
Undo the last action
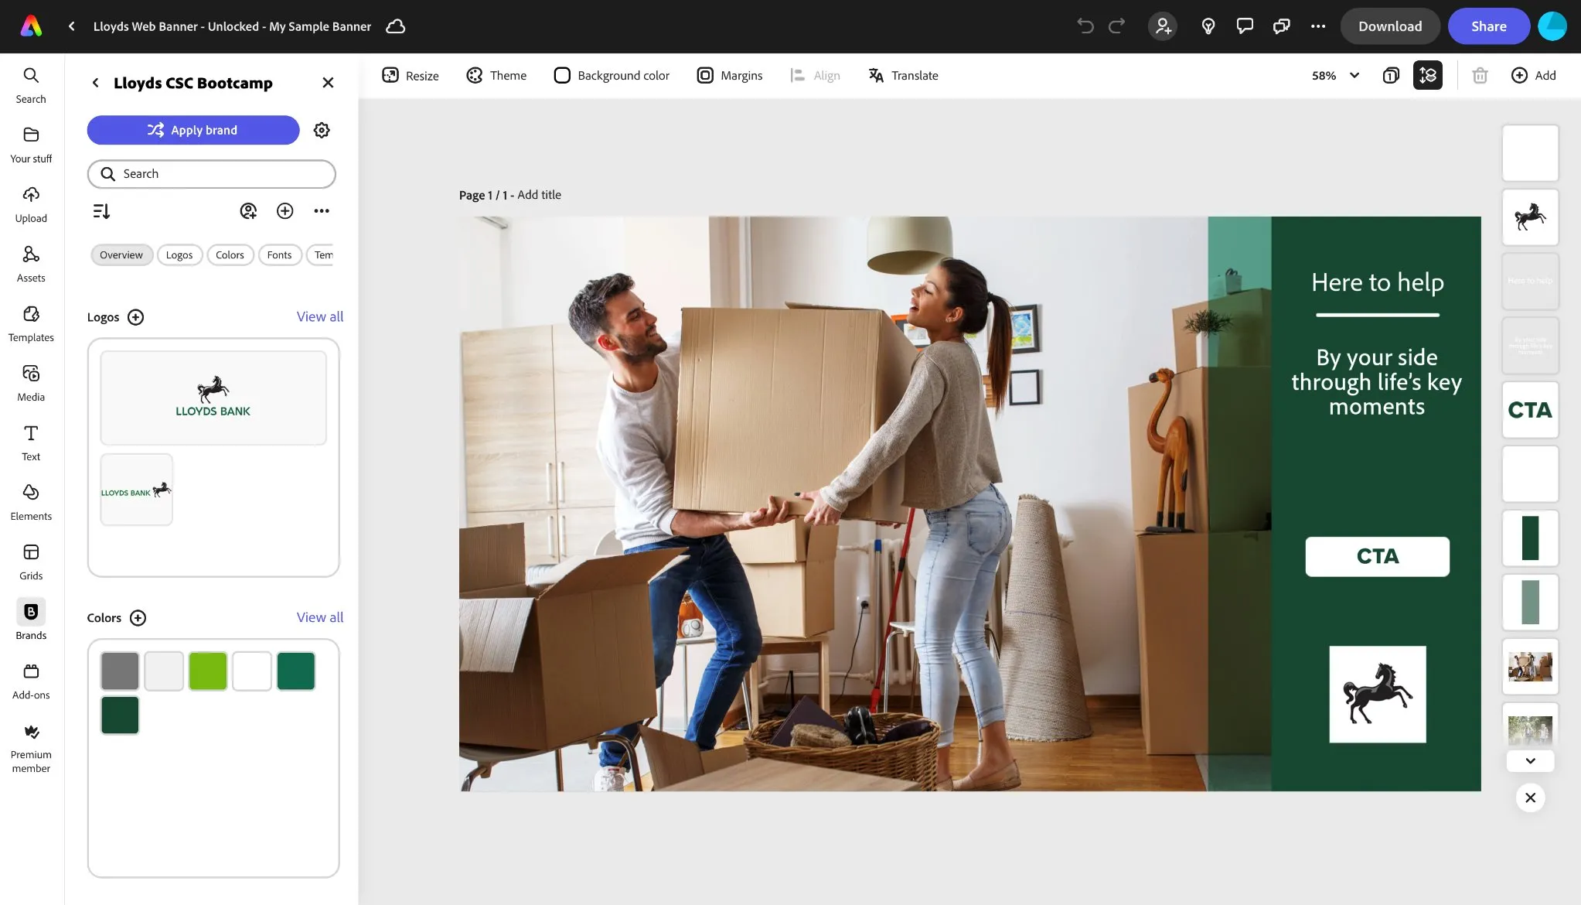coord(1085,26)
